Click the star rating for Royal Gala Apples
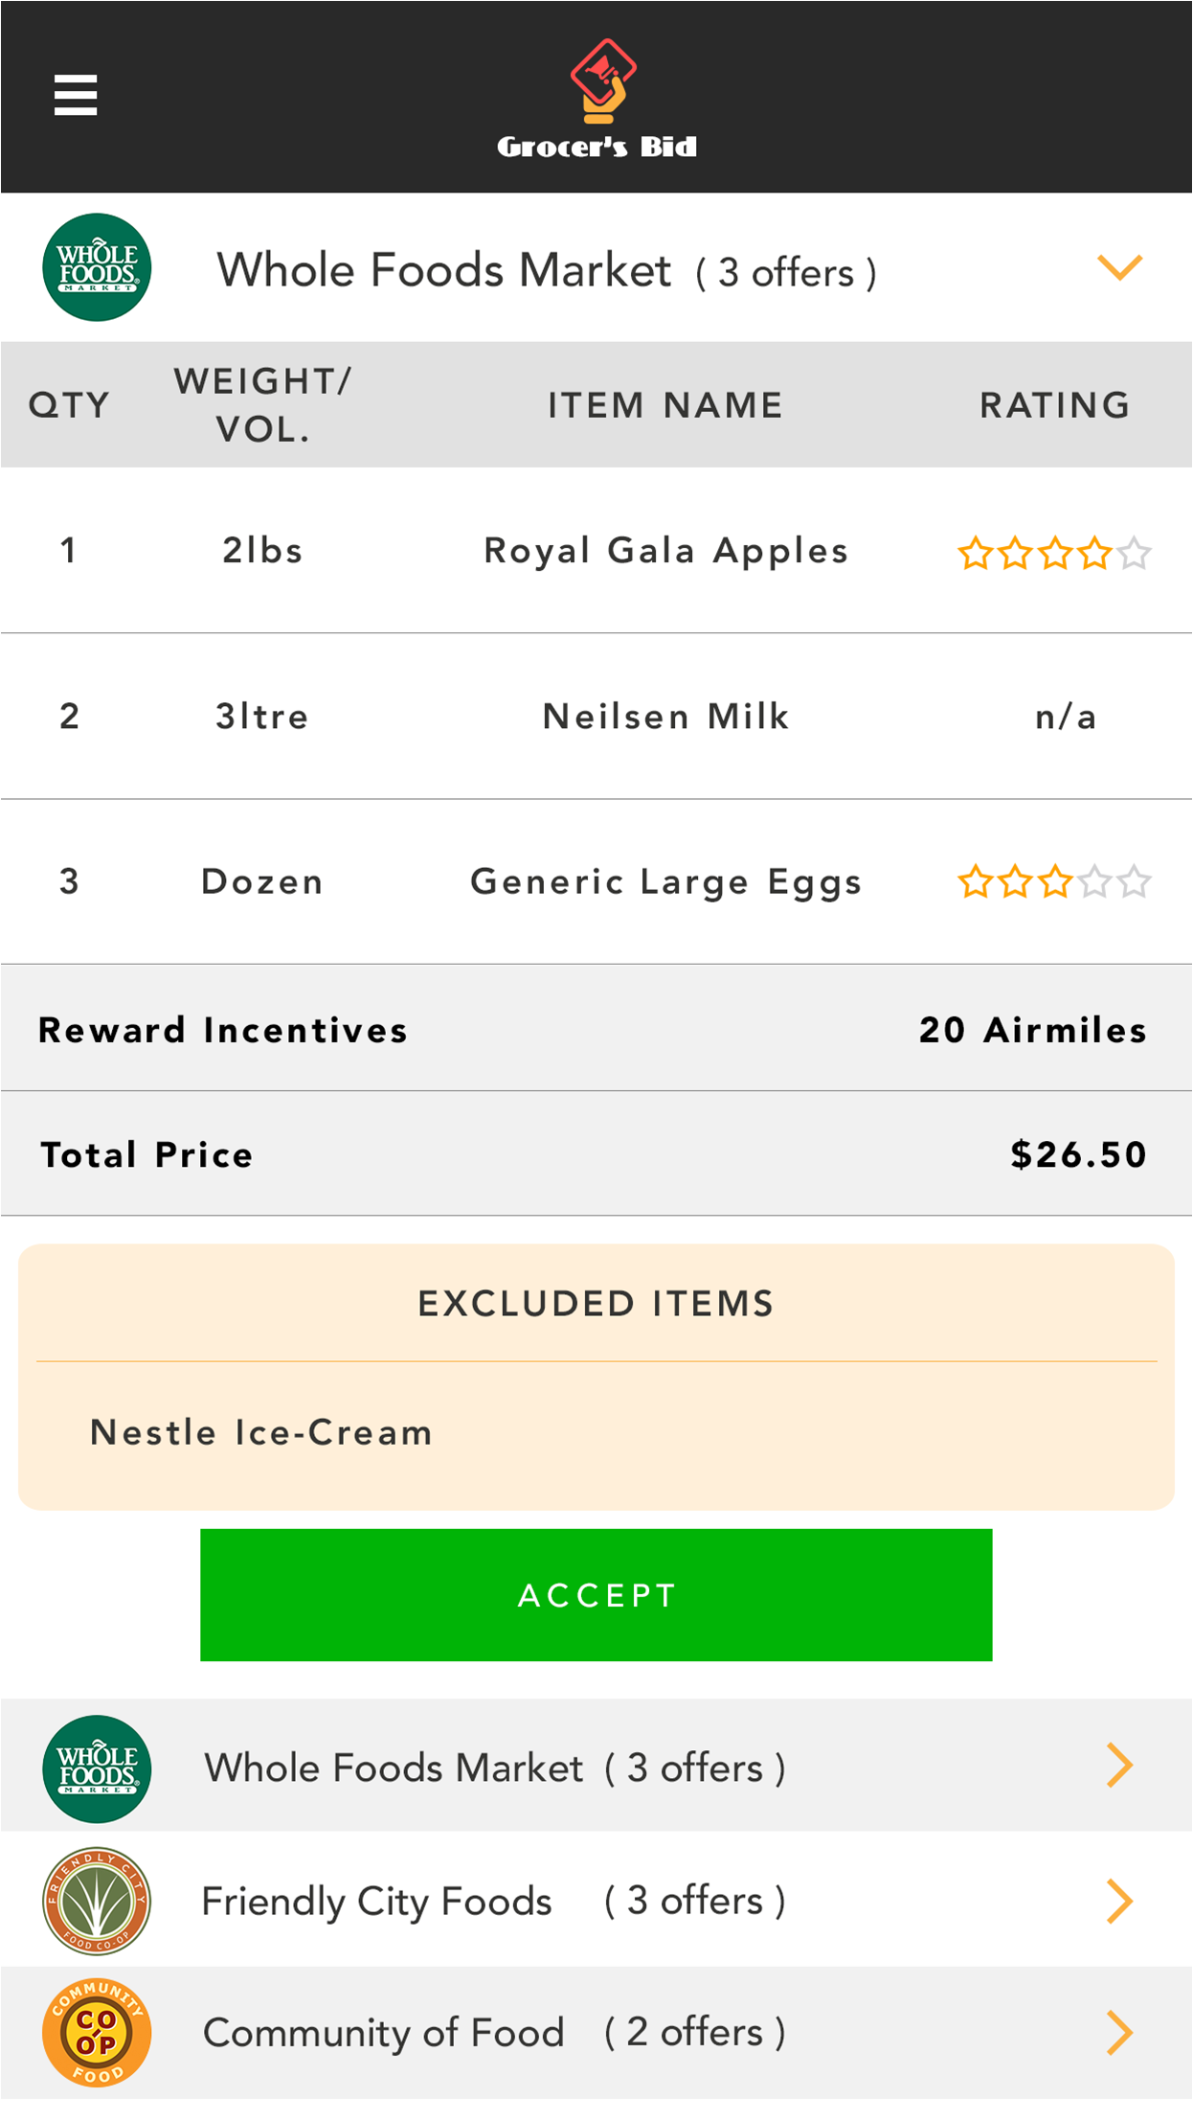1193x2121 pixels. [x=1053, y=553]
